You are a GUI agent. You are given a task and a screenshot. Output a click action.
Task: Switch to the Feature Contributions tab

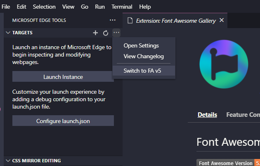(x=243, y=115)
